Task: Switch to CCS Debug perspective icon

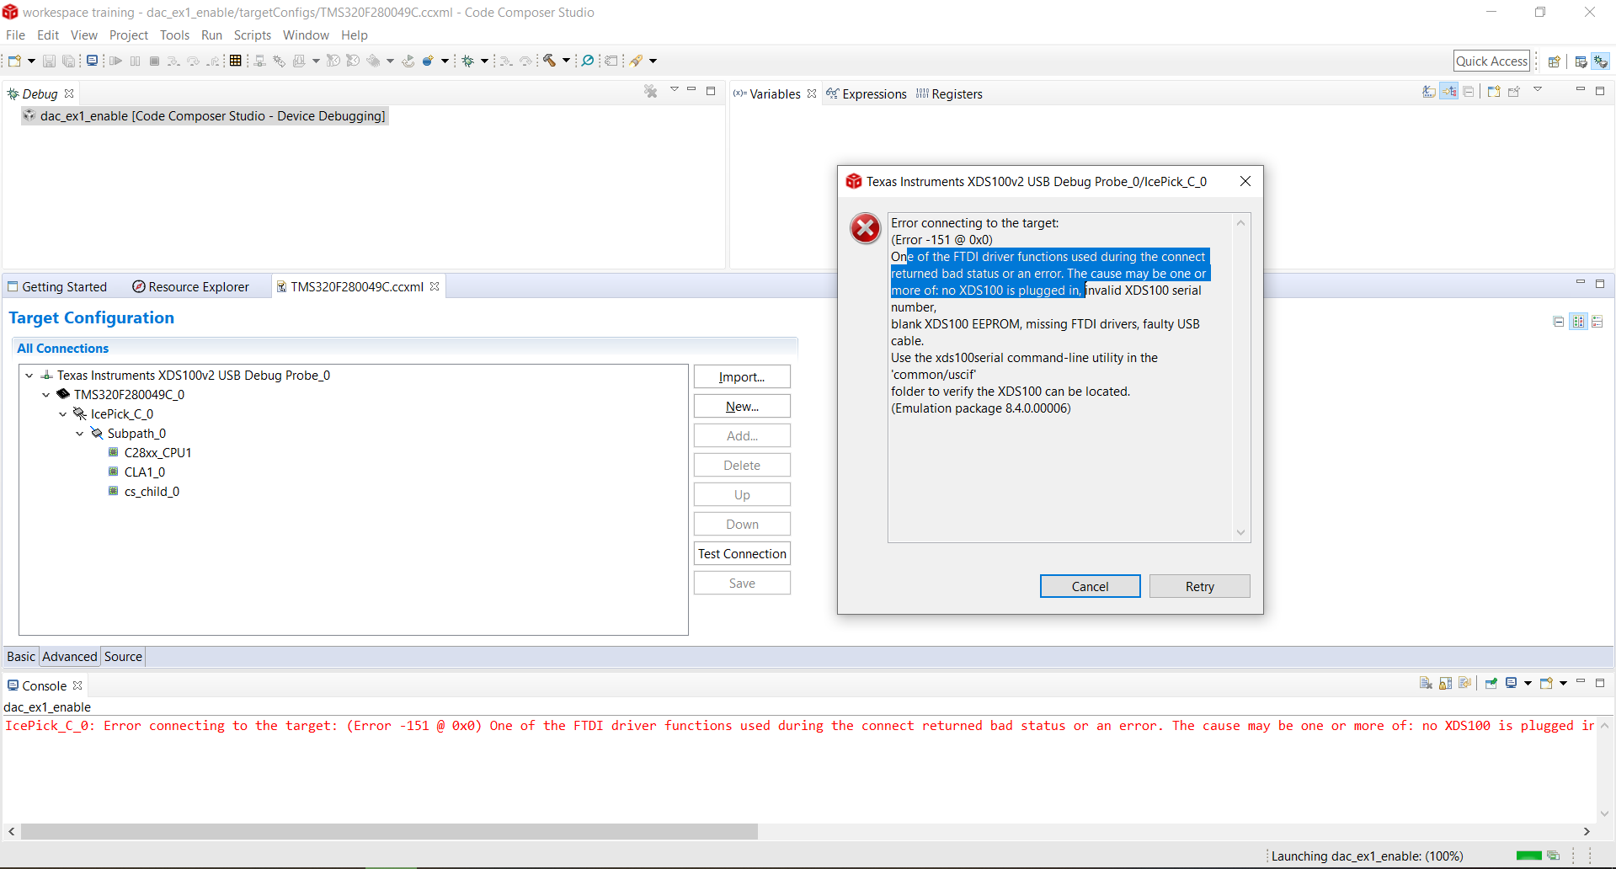Action: (x=1600, y=61)
